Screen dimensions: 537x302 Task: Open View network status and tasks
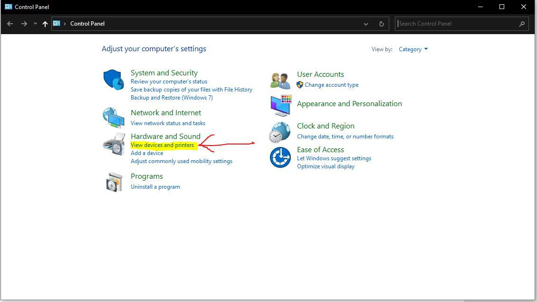(x=168, y=123)
